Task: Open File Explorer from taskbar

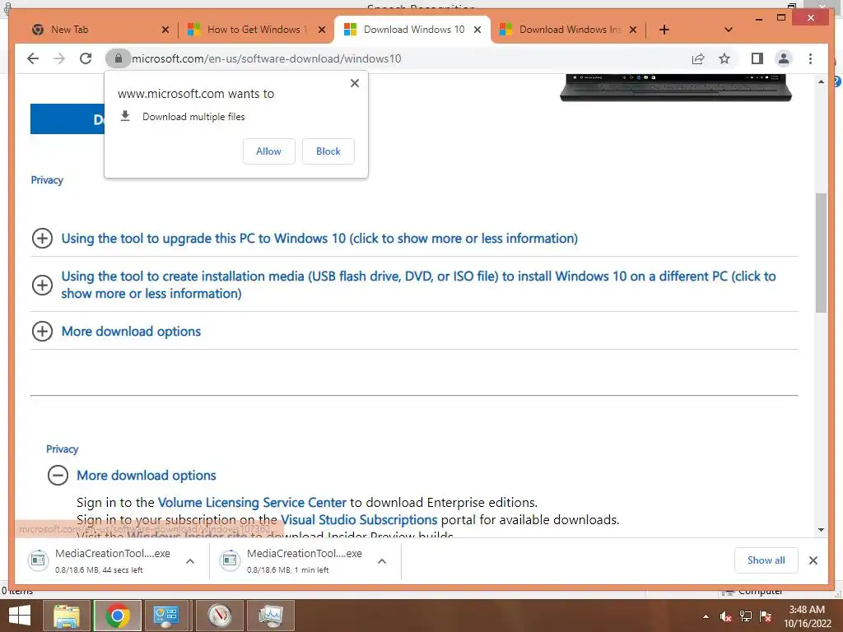Action: [67, 616]
